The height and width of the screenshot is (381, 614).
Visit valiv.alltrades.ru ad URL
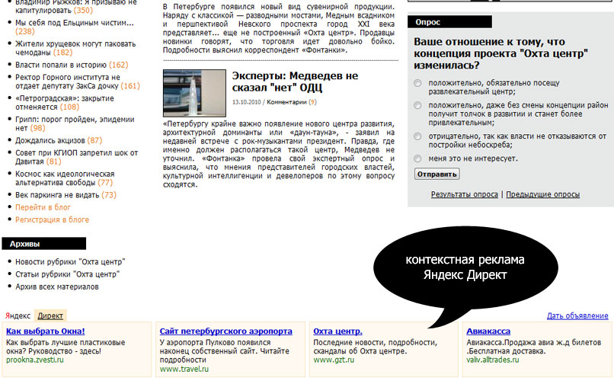pos(493,360)
